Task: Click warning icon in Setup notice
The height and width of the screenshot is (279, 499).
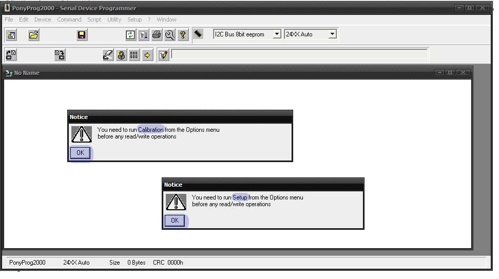Action: coord(176,202)
